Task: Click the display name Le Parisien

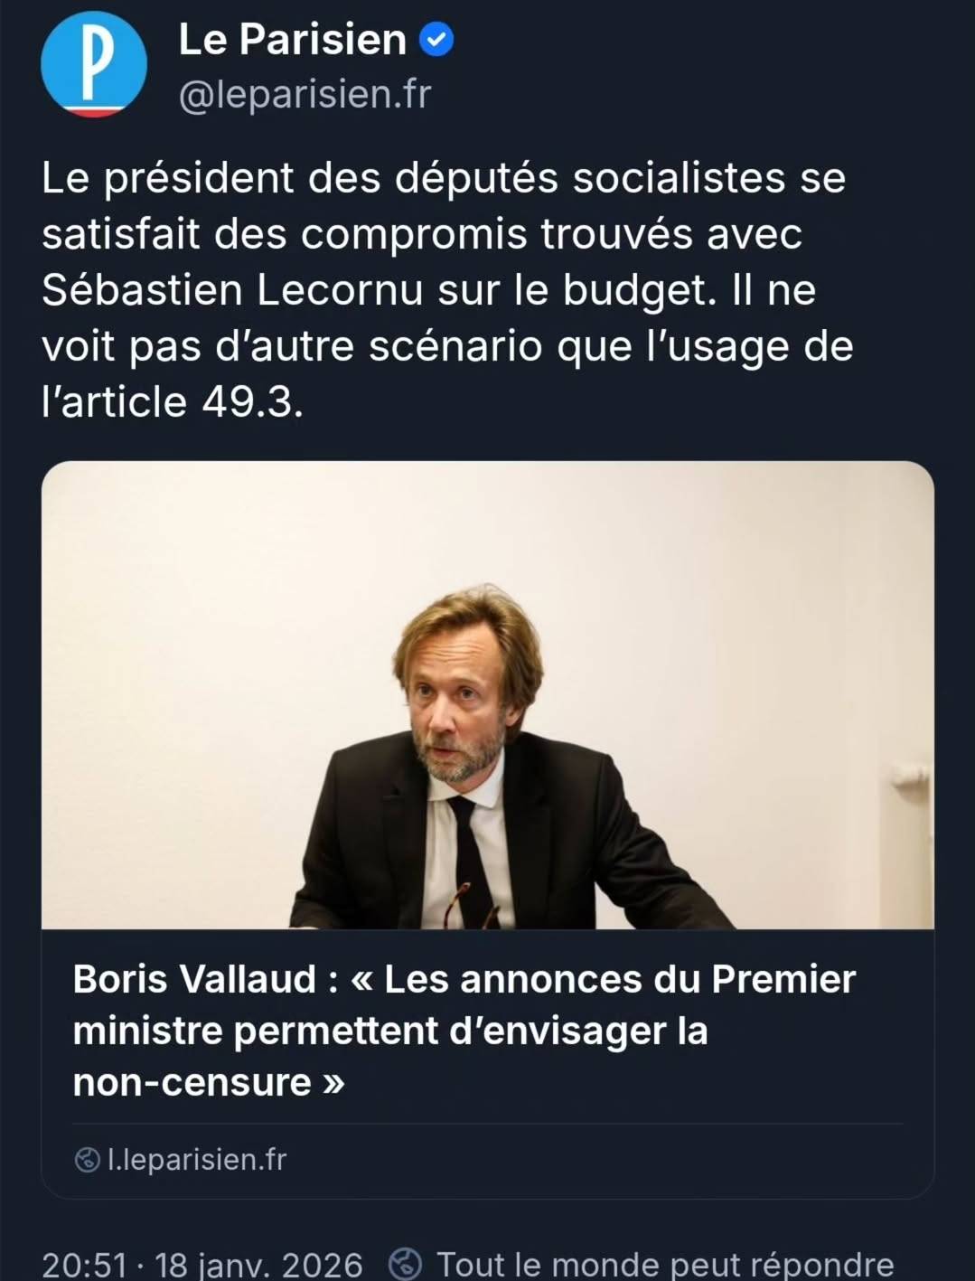Action: pyautogui.click(x=289, y=39)
